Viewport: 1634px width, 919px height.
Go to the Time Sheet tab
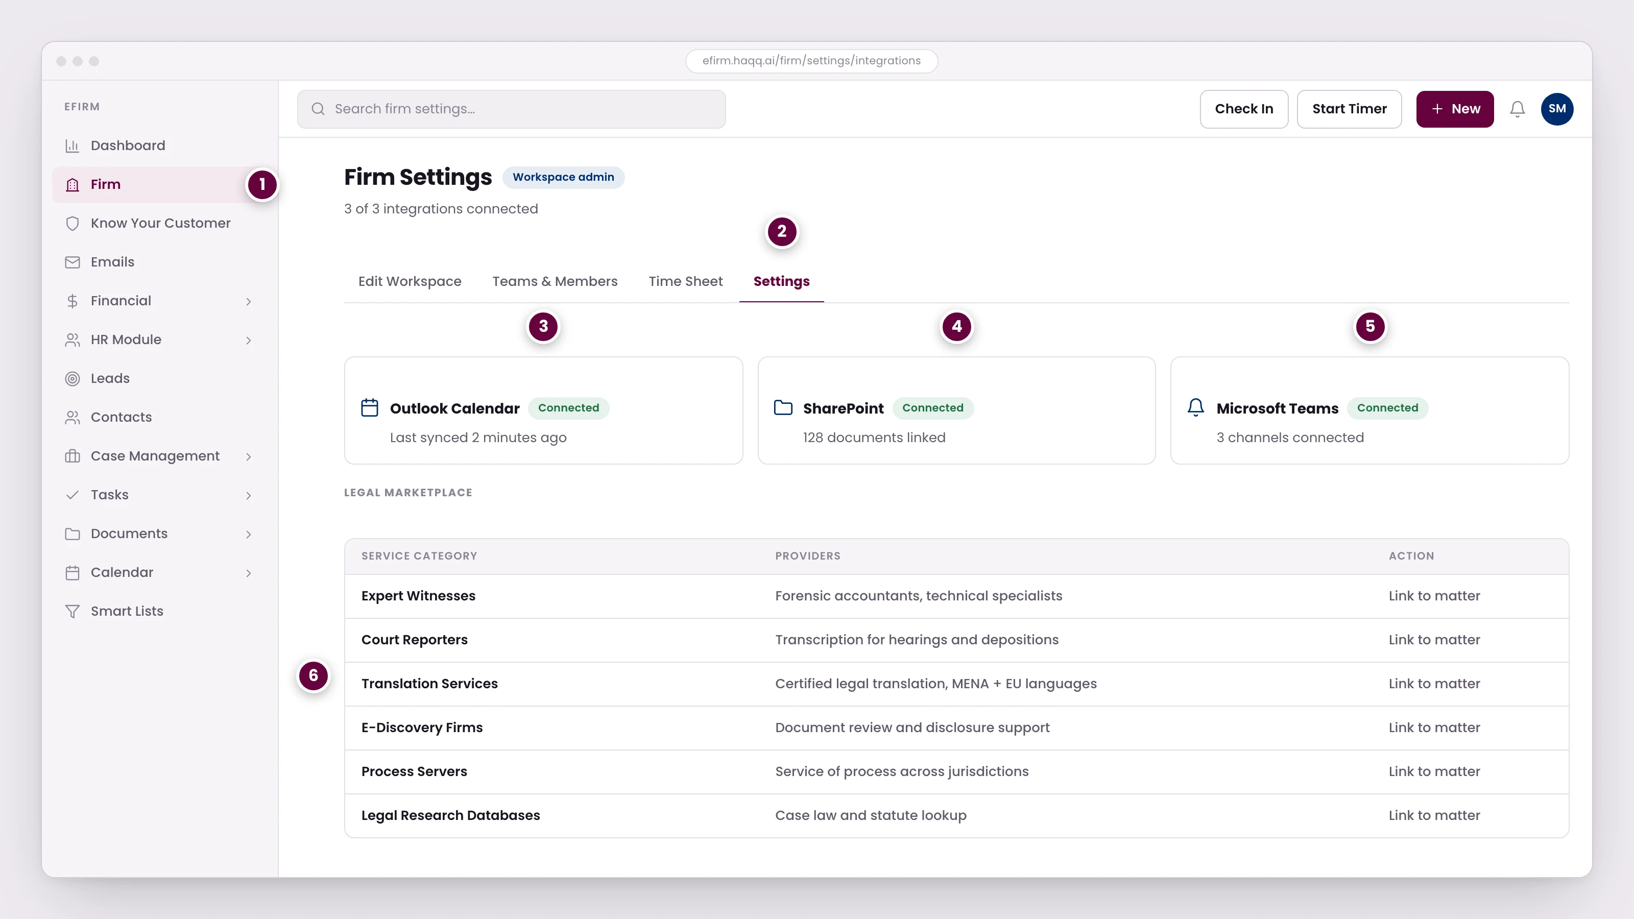tap(686, 282)
